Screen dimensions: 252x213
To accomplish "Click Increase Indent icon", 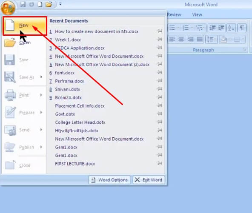I will 221,28.
